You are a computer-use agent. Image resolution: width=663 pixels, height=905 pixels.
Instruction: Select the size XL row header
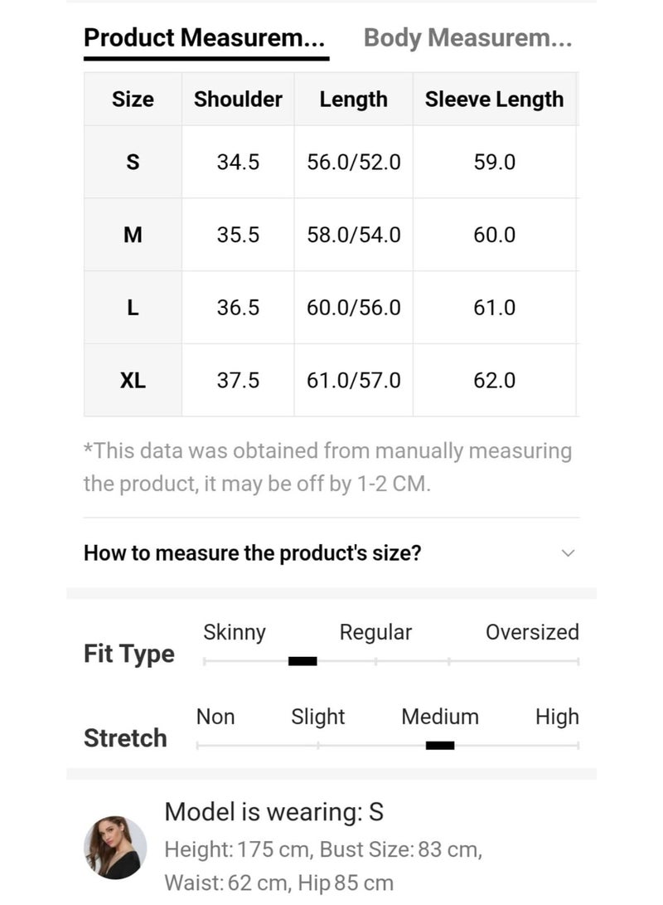pyautogui.click(x=133, y=381)
